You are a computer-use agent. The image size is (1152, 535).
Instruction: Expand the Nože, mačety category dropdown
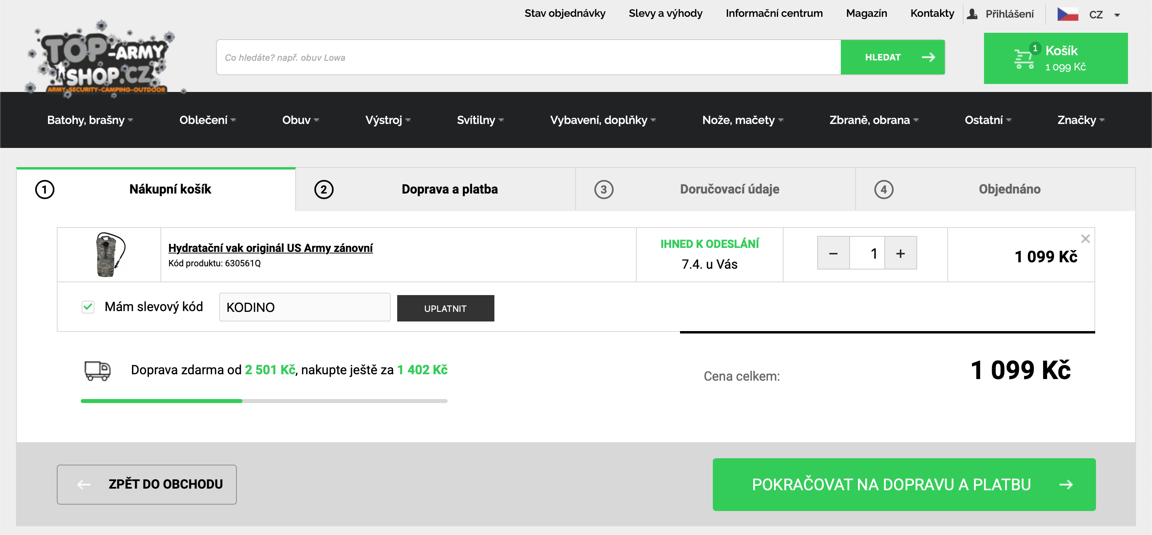[x=742, y=120]
